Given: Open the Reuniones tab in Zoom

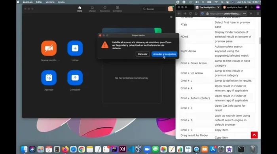Looking at the screenshot, I should pos(105,9).
